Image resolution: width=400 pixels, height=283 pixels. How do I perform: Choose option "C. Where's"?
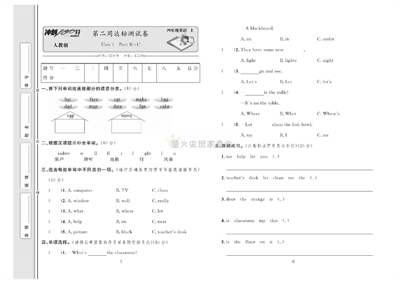[x=328, y=114]
